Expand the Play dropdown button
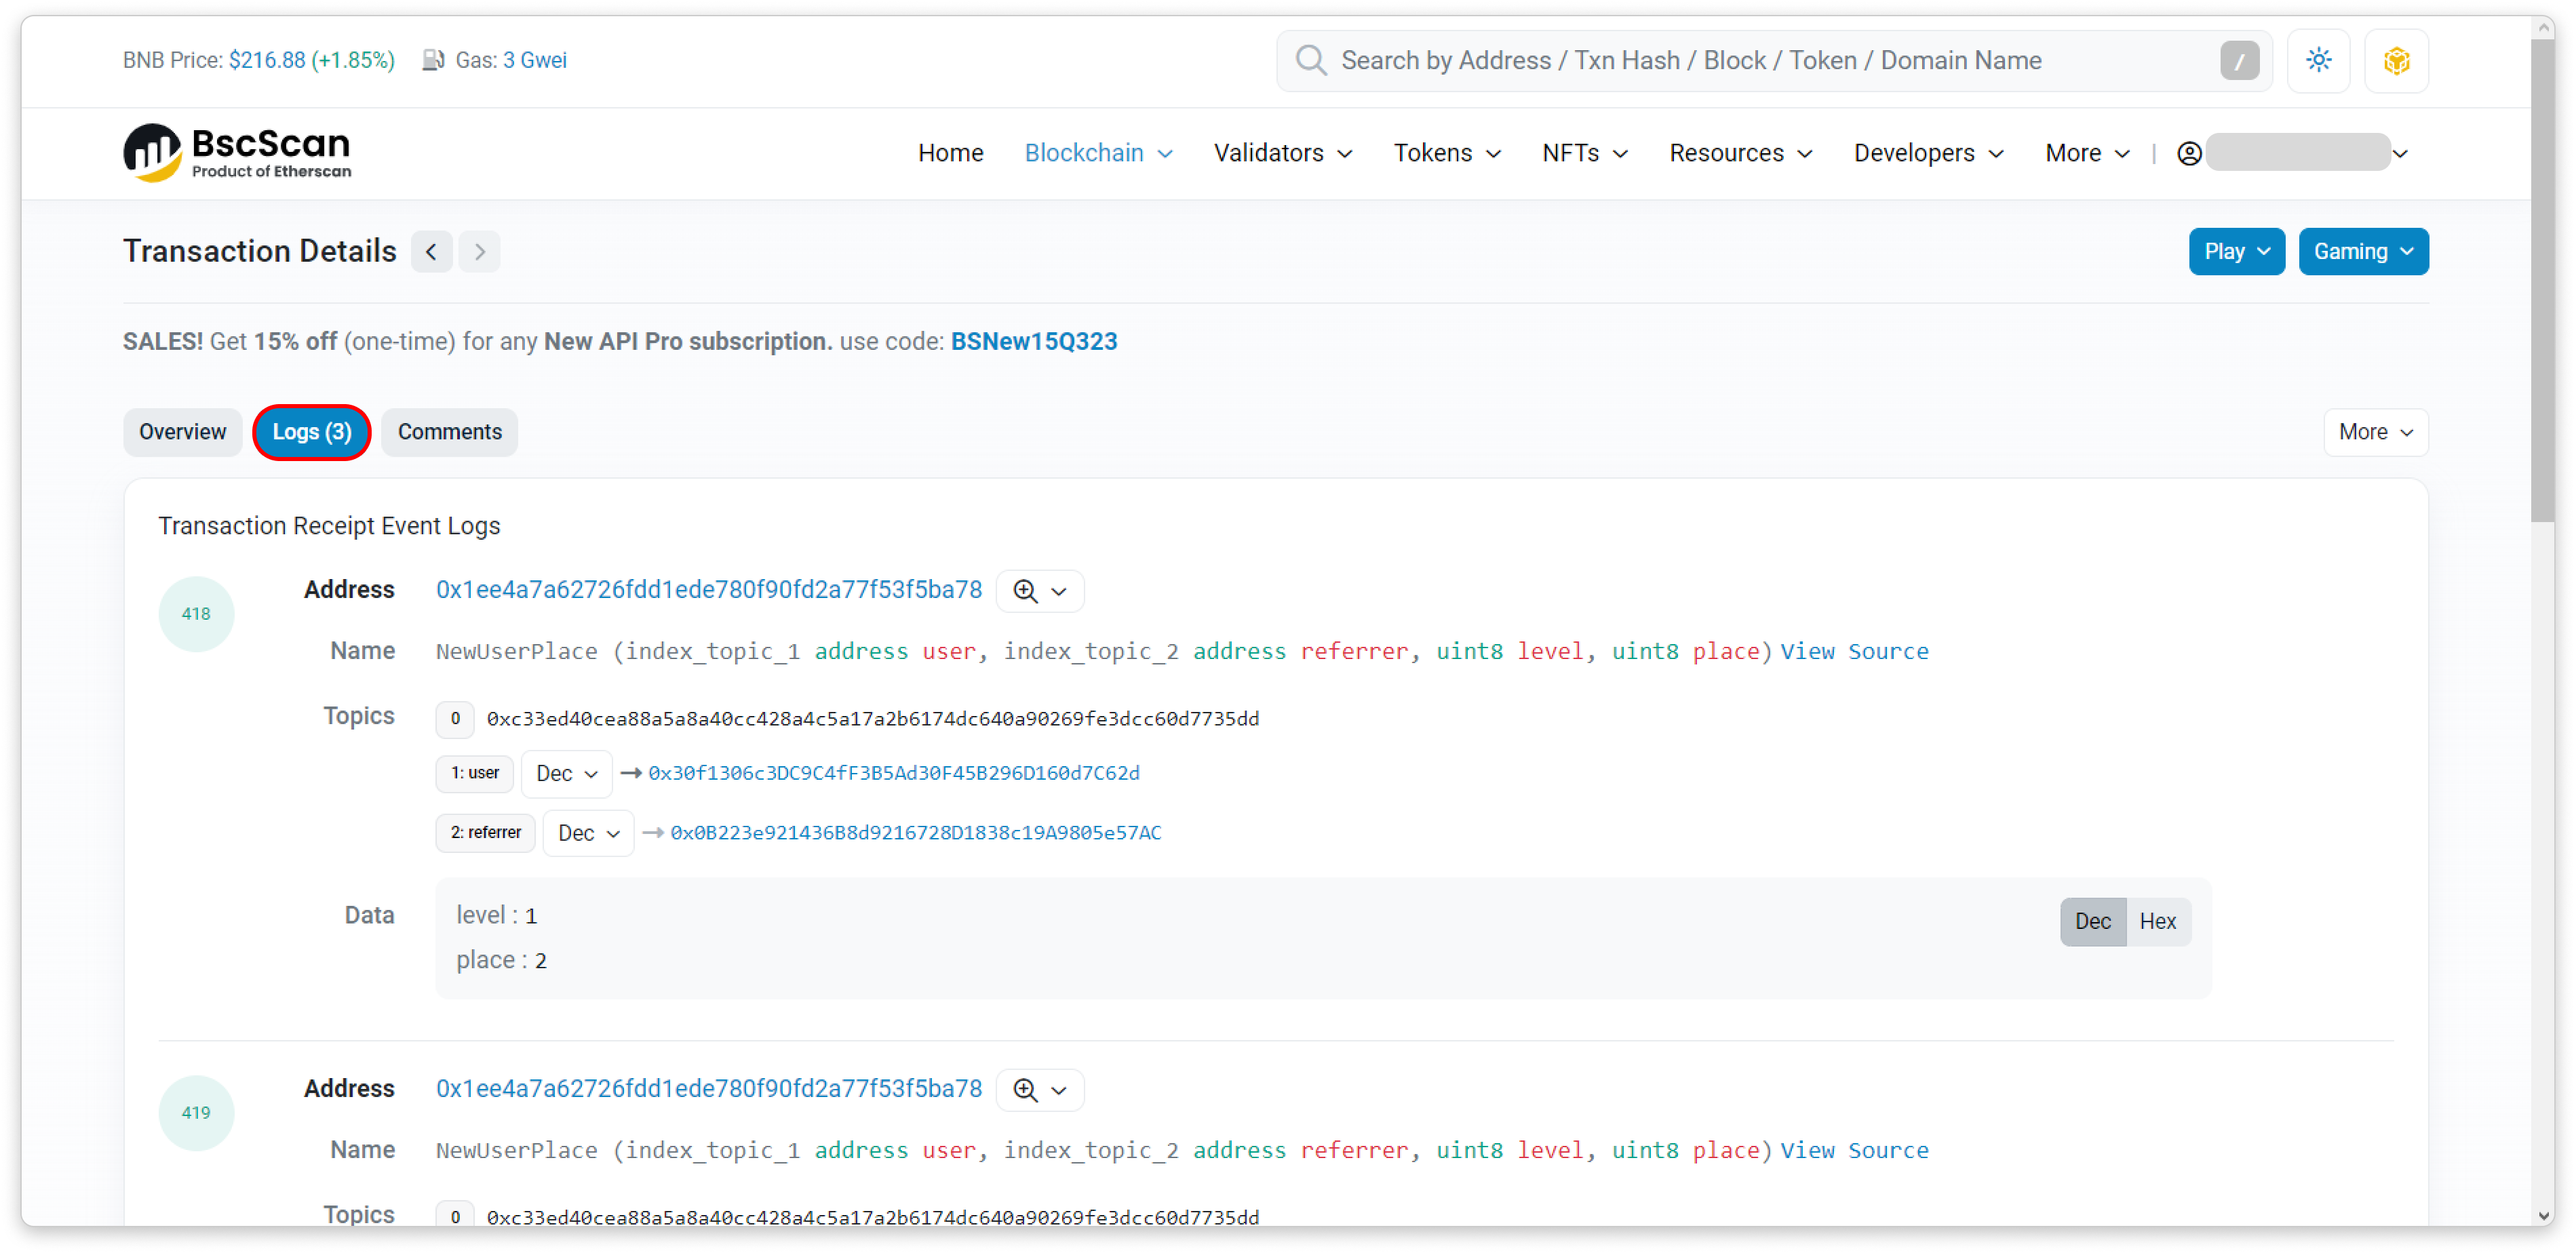Viewport: 2576px width, 1253px height. (2236, 252)
